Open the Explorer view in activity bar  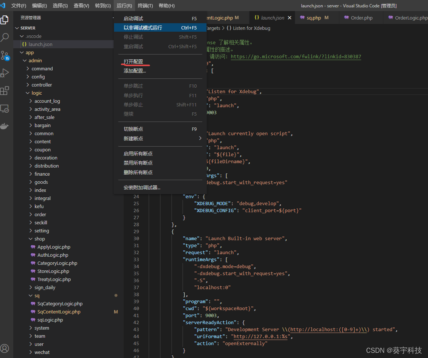[x=5, y=20]
